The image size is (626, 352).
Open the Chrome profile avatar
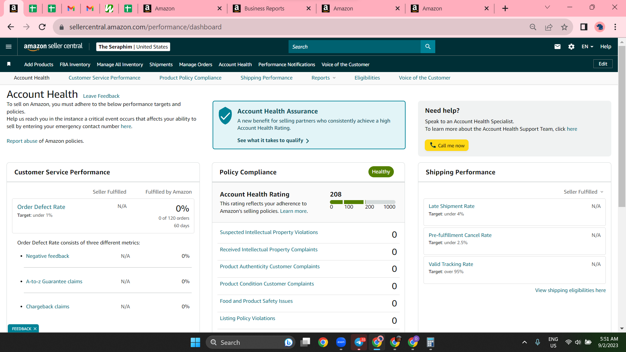600,27
